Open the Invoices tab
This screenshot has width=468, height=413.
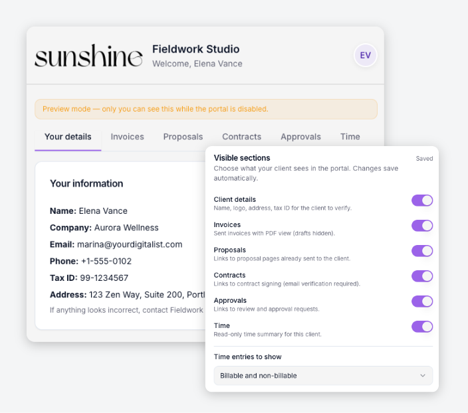(x=127, y=137)
